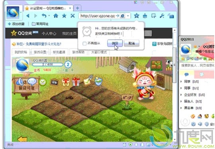
Task: Open the red-ribbon white gift box icon
Action: coord(76,82)
